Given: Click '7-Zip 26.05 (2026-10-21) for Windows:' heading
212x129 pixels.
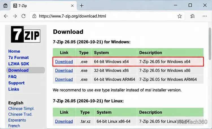Looking at the screenshot, I should 92,42.
